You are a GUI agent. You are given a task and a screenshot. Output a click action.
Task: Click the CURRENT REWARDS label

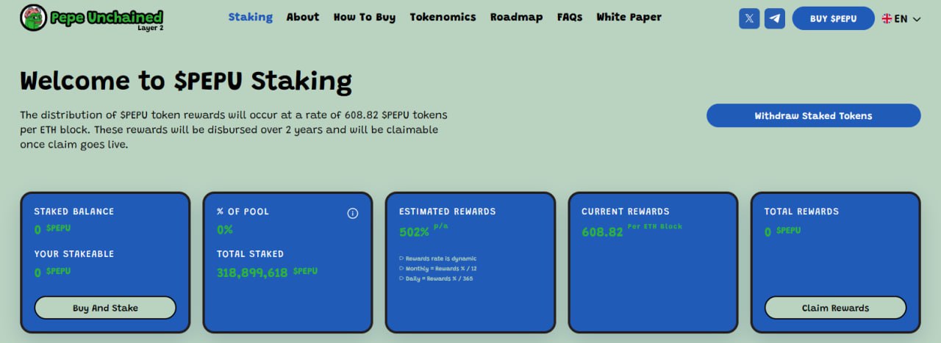point(626,212)
